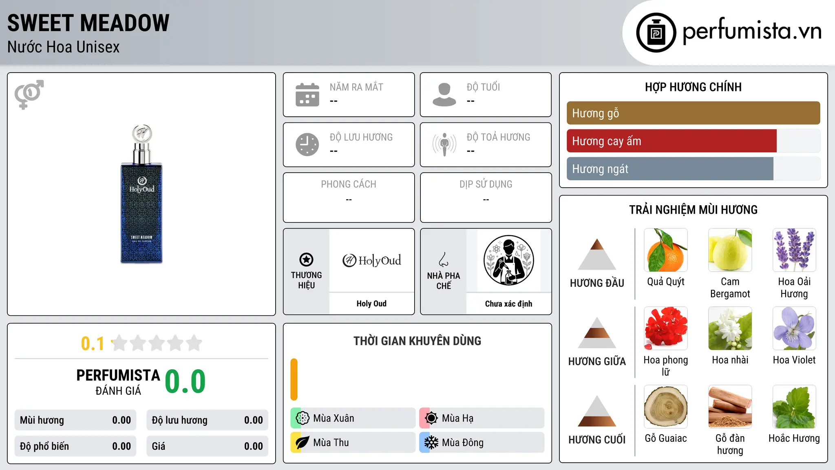Viewport: 835px width, 470px height.
Task: Click the Hương gỗ accord bar
Action: 693,113
